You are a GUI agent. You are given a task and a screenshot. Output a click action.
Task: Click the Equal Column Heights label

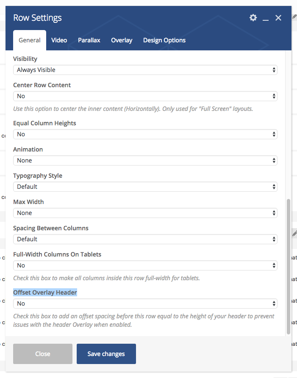[x=44, y=123]
